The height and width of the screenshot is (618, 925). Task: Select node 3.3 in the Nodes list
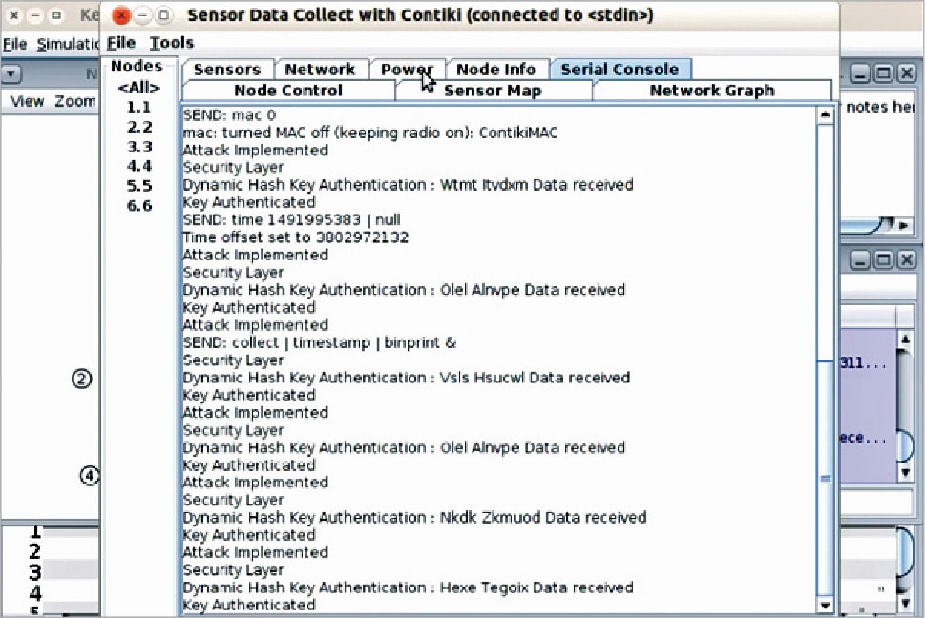click(139, 147)
